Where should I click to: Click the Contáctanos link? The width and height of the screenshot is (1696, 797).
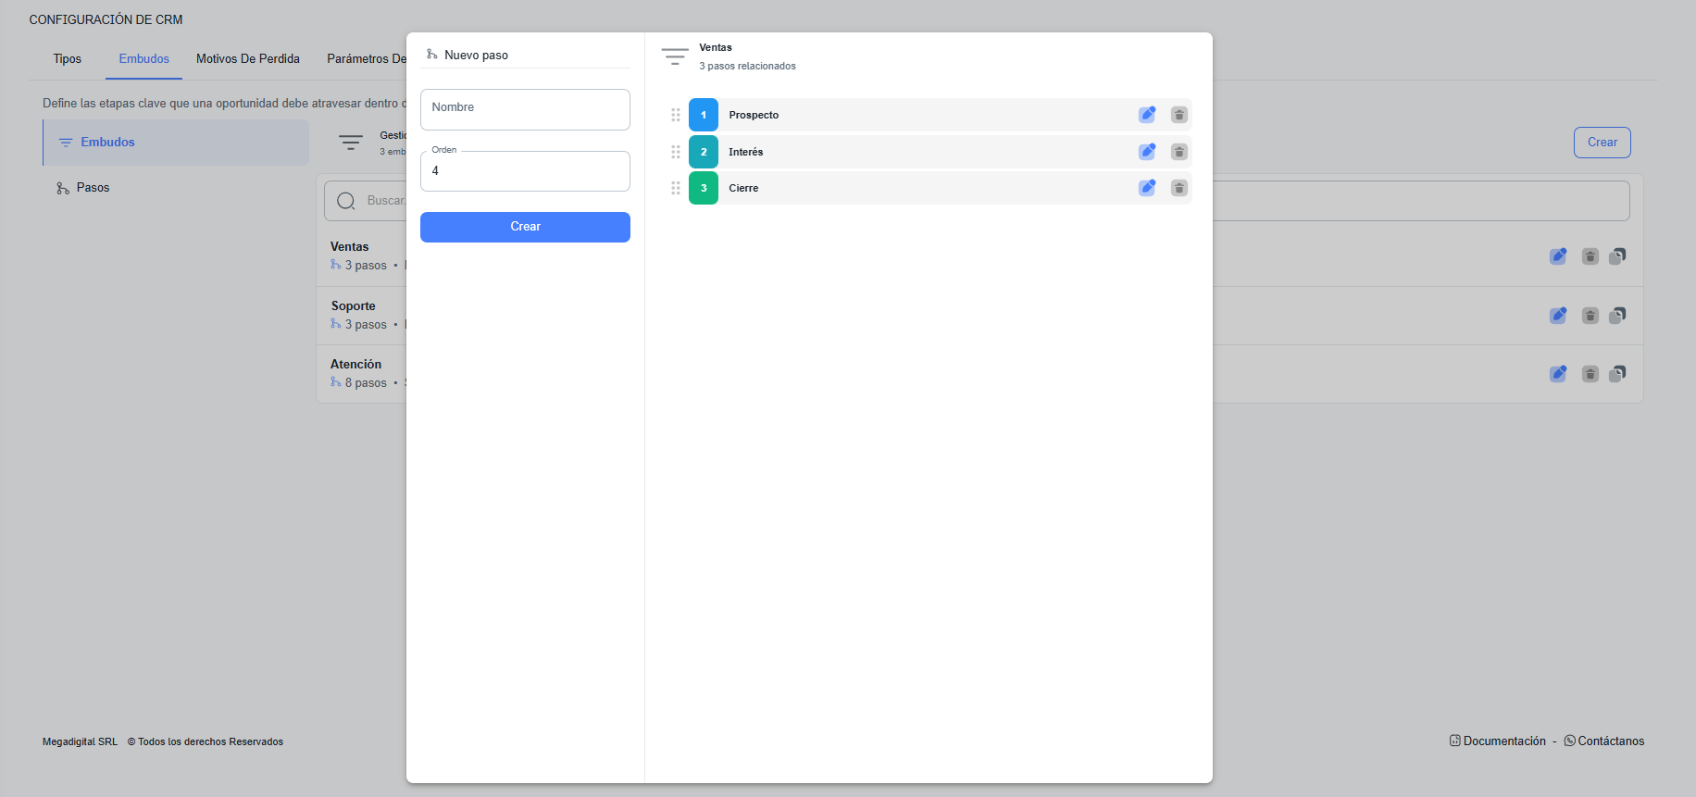point(1610,741)
